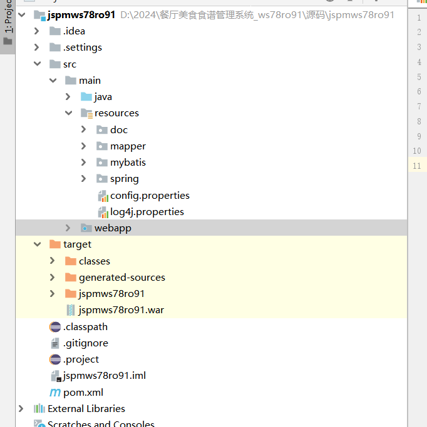The height and width of the screenshot is (427, 427).
Task: Click line number 11 in the editor gutter
Action: point(417,166)
